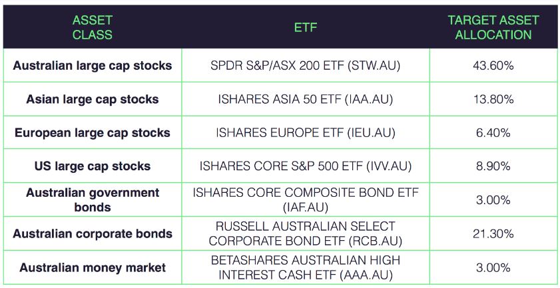Select the Australian government bonds cell
Screen dimensions: 560x288
pos(93,200)
